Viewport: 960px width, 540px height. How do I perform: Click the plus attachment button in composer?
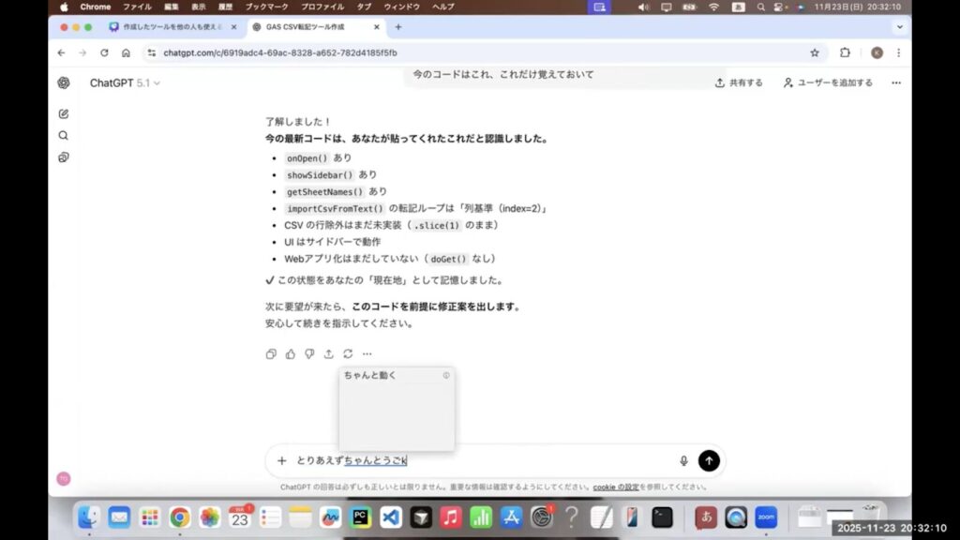pos(281,460)
